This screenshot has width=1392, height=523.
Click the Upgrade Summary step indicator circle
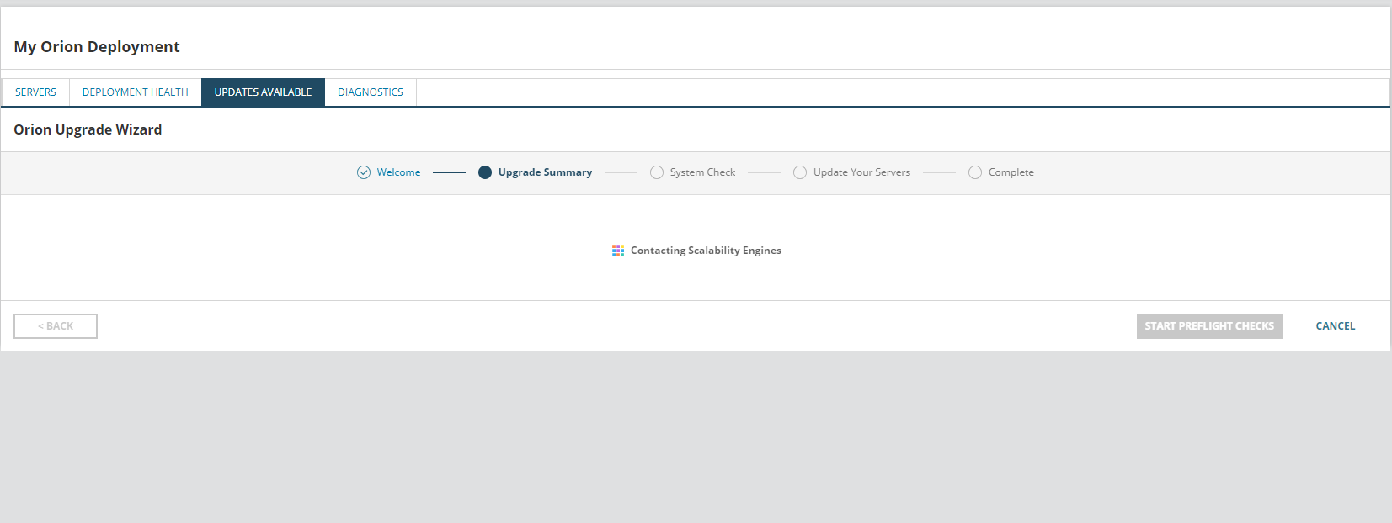485,172
